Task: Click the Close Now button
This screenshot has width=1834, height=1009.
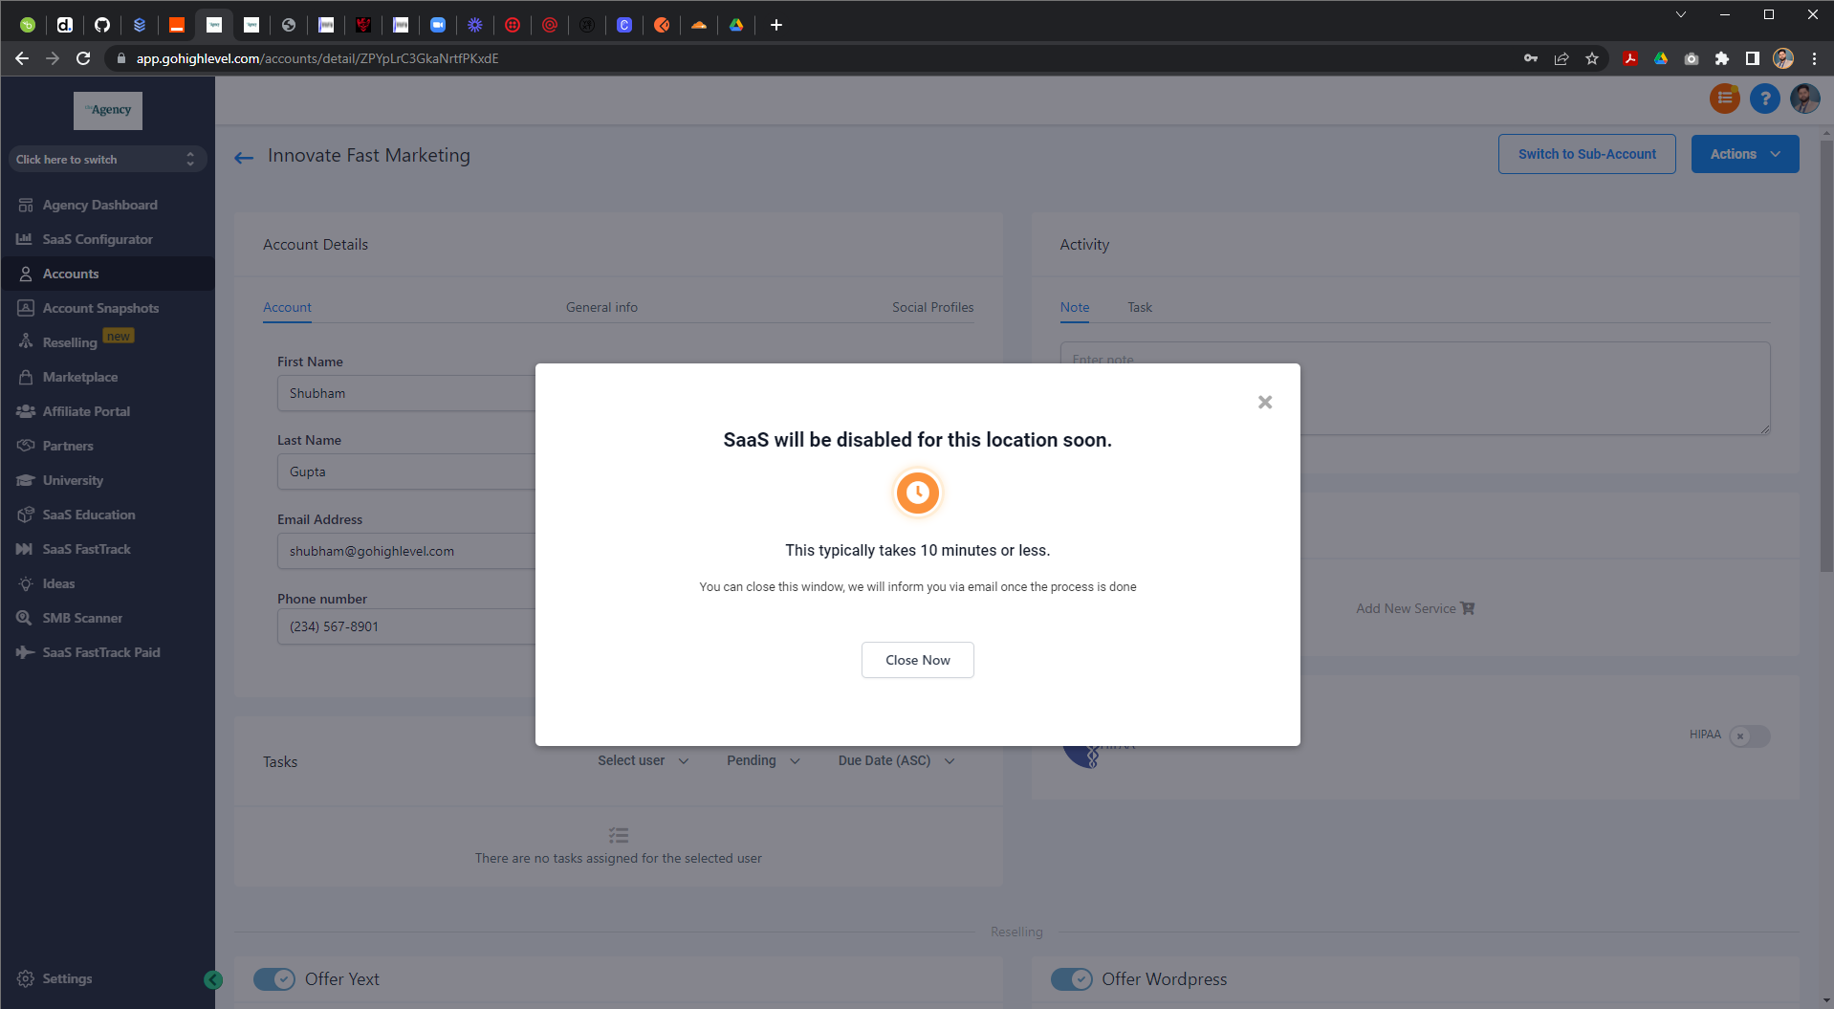Action: [917, 660]
